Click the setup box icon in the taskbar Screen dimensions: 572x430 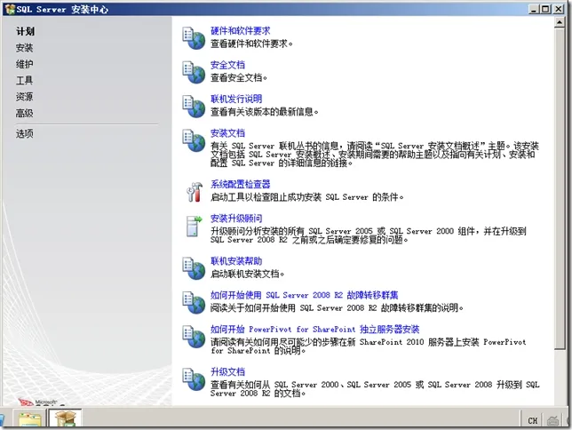pos(65,418)
